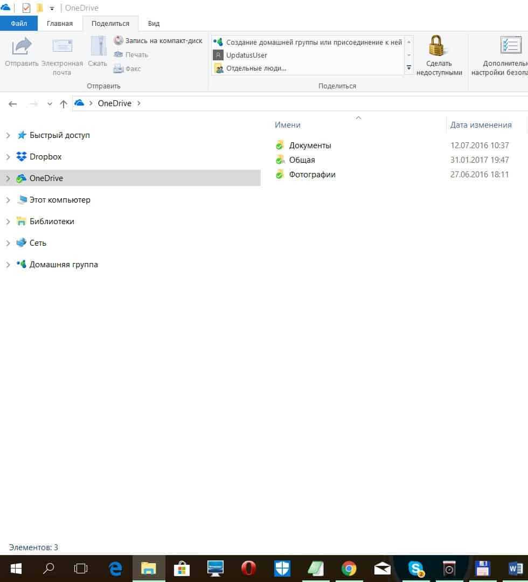Image resolution: width=528 pixels, height=582 pixels.
Task: Choose Отдельные люди... option
Action: point(250,68)
